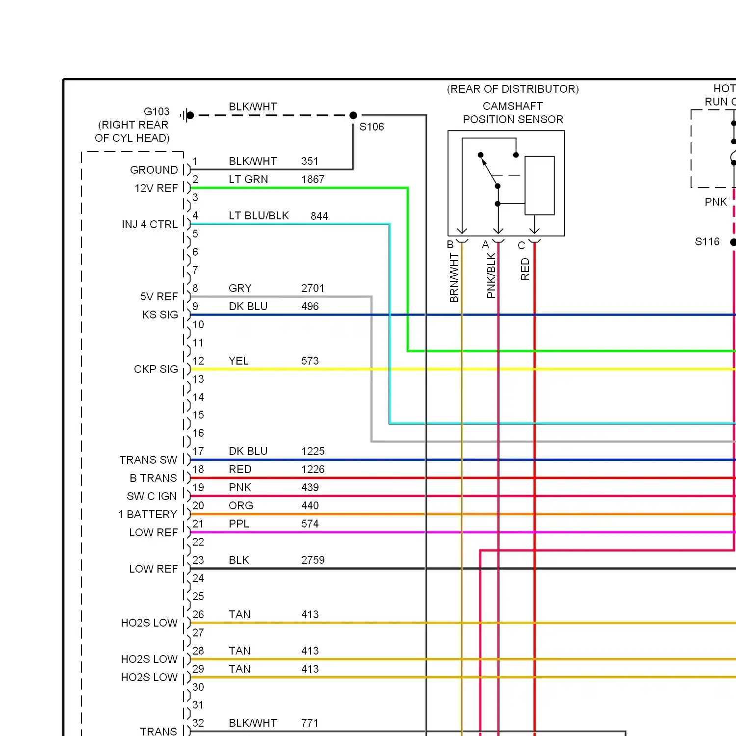
Task: Click the S116 splice label
Action: (x=707, y=242)
